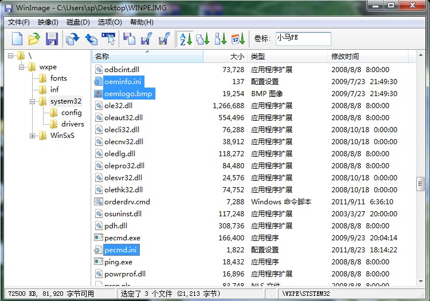
Task: Expand the WinSxS folder node
Action: tap(32, 136)
